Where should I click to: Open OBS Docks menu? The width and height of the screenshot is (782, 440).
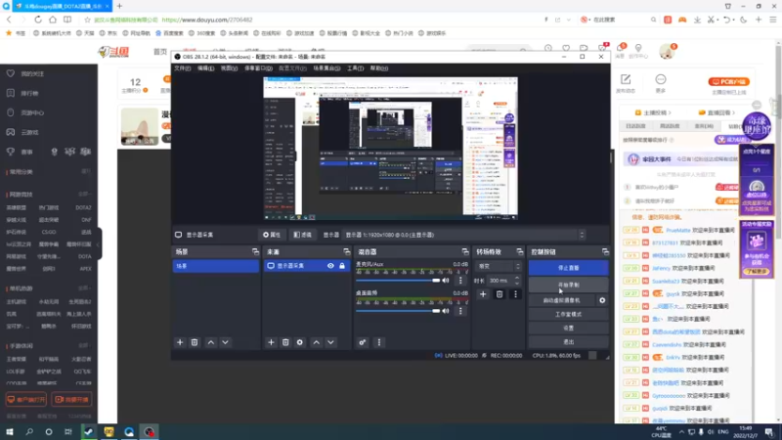[x=258, y=68]
